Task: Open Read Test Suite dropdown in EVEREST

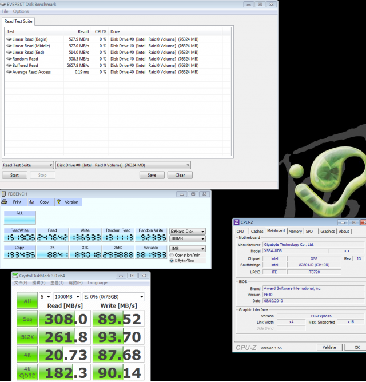Action: pos(28,165)
